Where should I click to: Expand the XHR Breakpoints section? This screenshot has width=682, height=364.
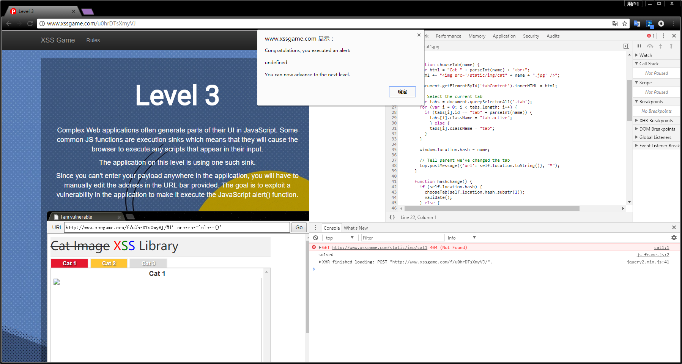655,121
